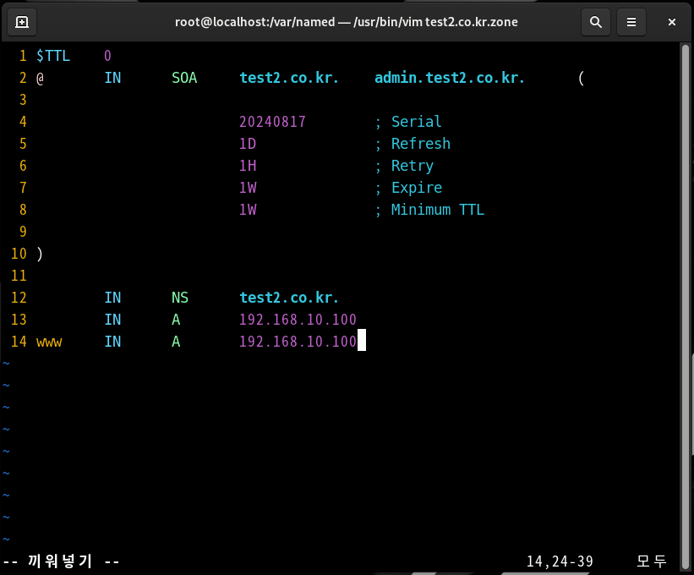This screenshot has width=694, height=575.
Task: Click 192.168.10.100 on line 14
Action: click(x=298, y=342)
